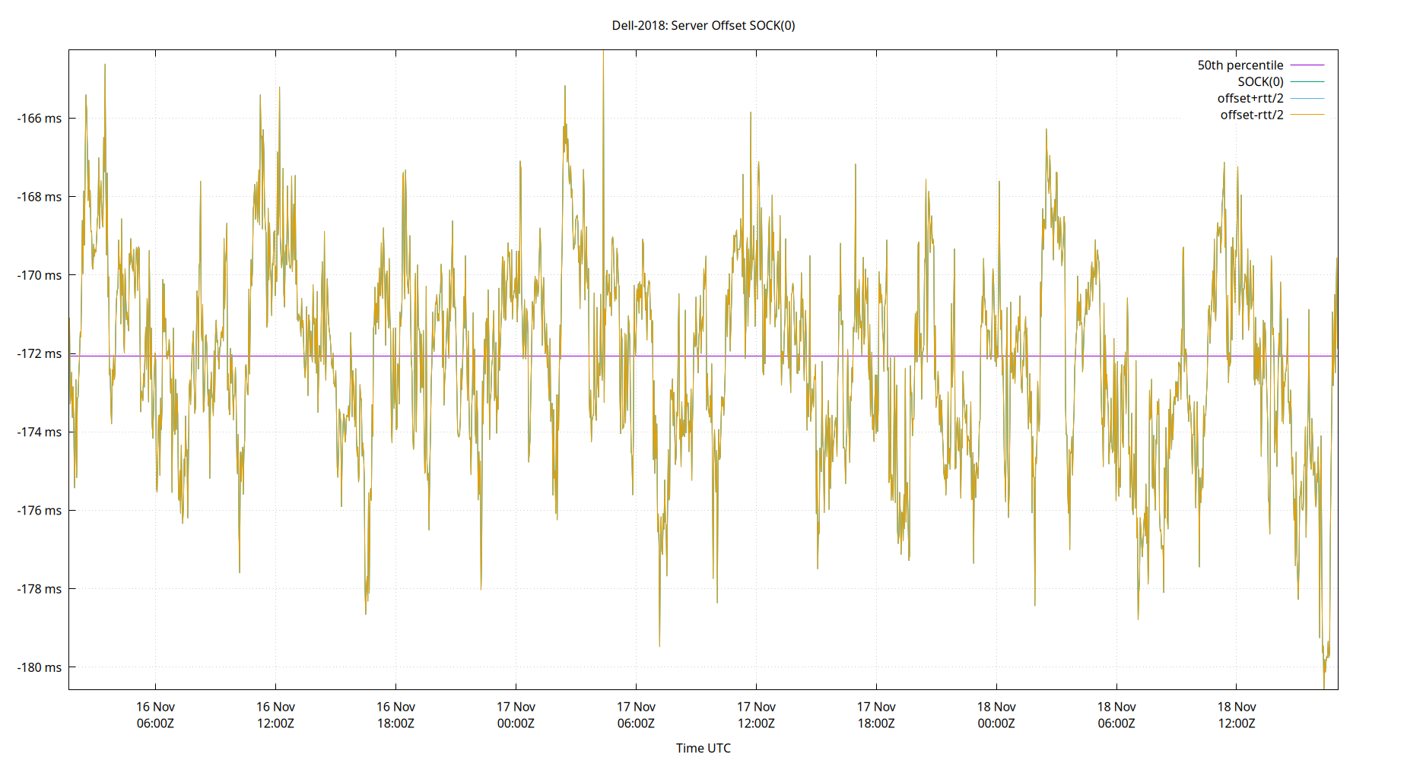The image size is (1407, 760).
Task: Click the "17 Nov 12:00Z" tick label
Action: [757, 714]
